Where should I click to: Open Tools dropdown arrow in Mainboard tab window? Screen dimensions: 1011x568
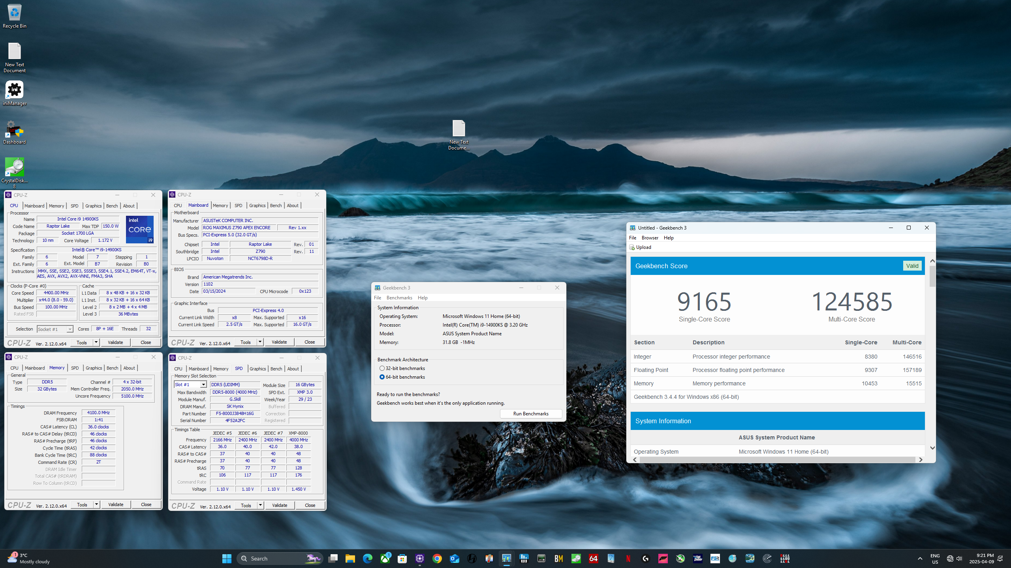pos(260,342)
